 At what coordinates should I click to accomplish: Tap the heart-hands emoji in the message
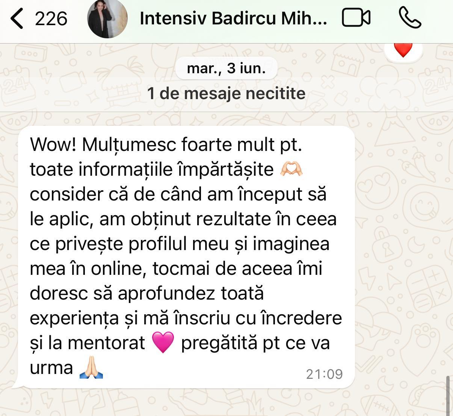coord(291,170)
